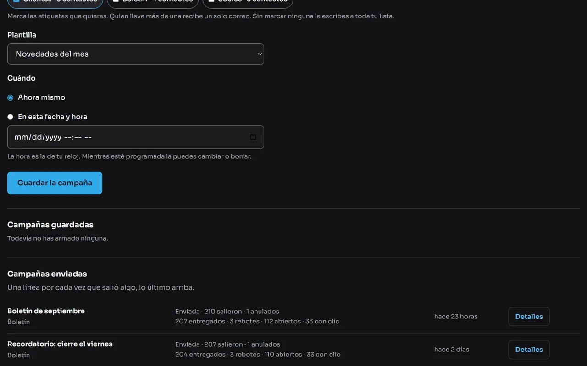Viewport: 587px width, 366px height.
Task: Click the "Marca las etiquetas que quieras" hint
Action: pyautogui.click(x=201, y=16)
